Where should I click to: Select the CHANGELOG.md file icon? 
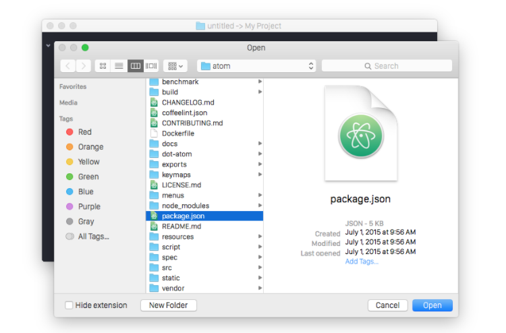[154, 102]
